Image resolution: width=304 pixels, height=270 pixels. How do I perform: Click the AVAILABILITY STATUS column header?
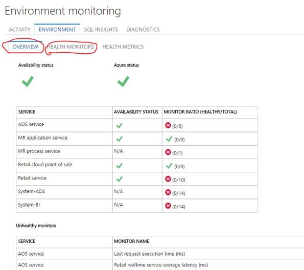[x=136, y=112]
